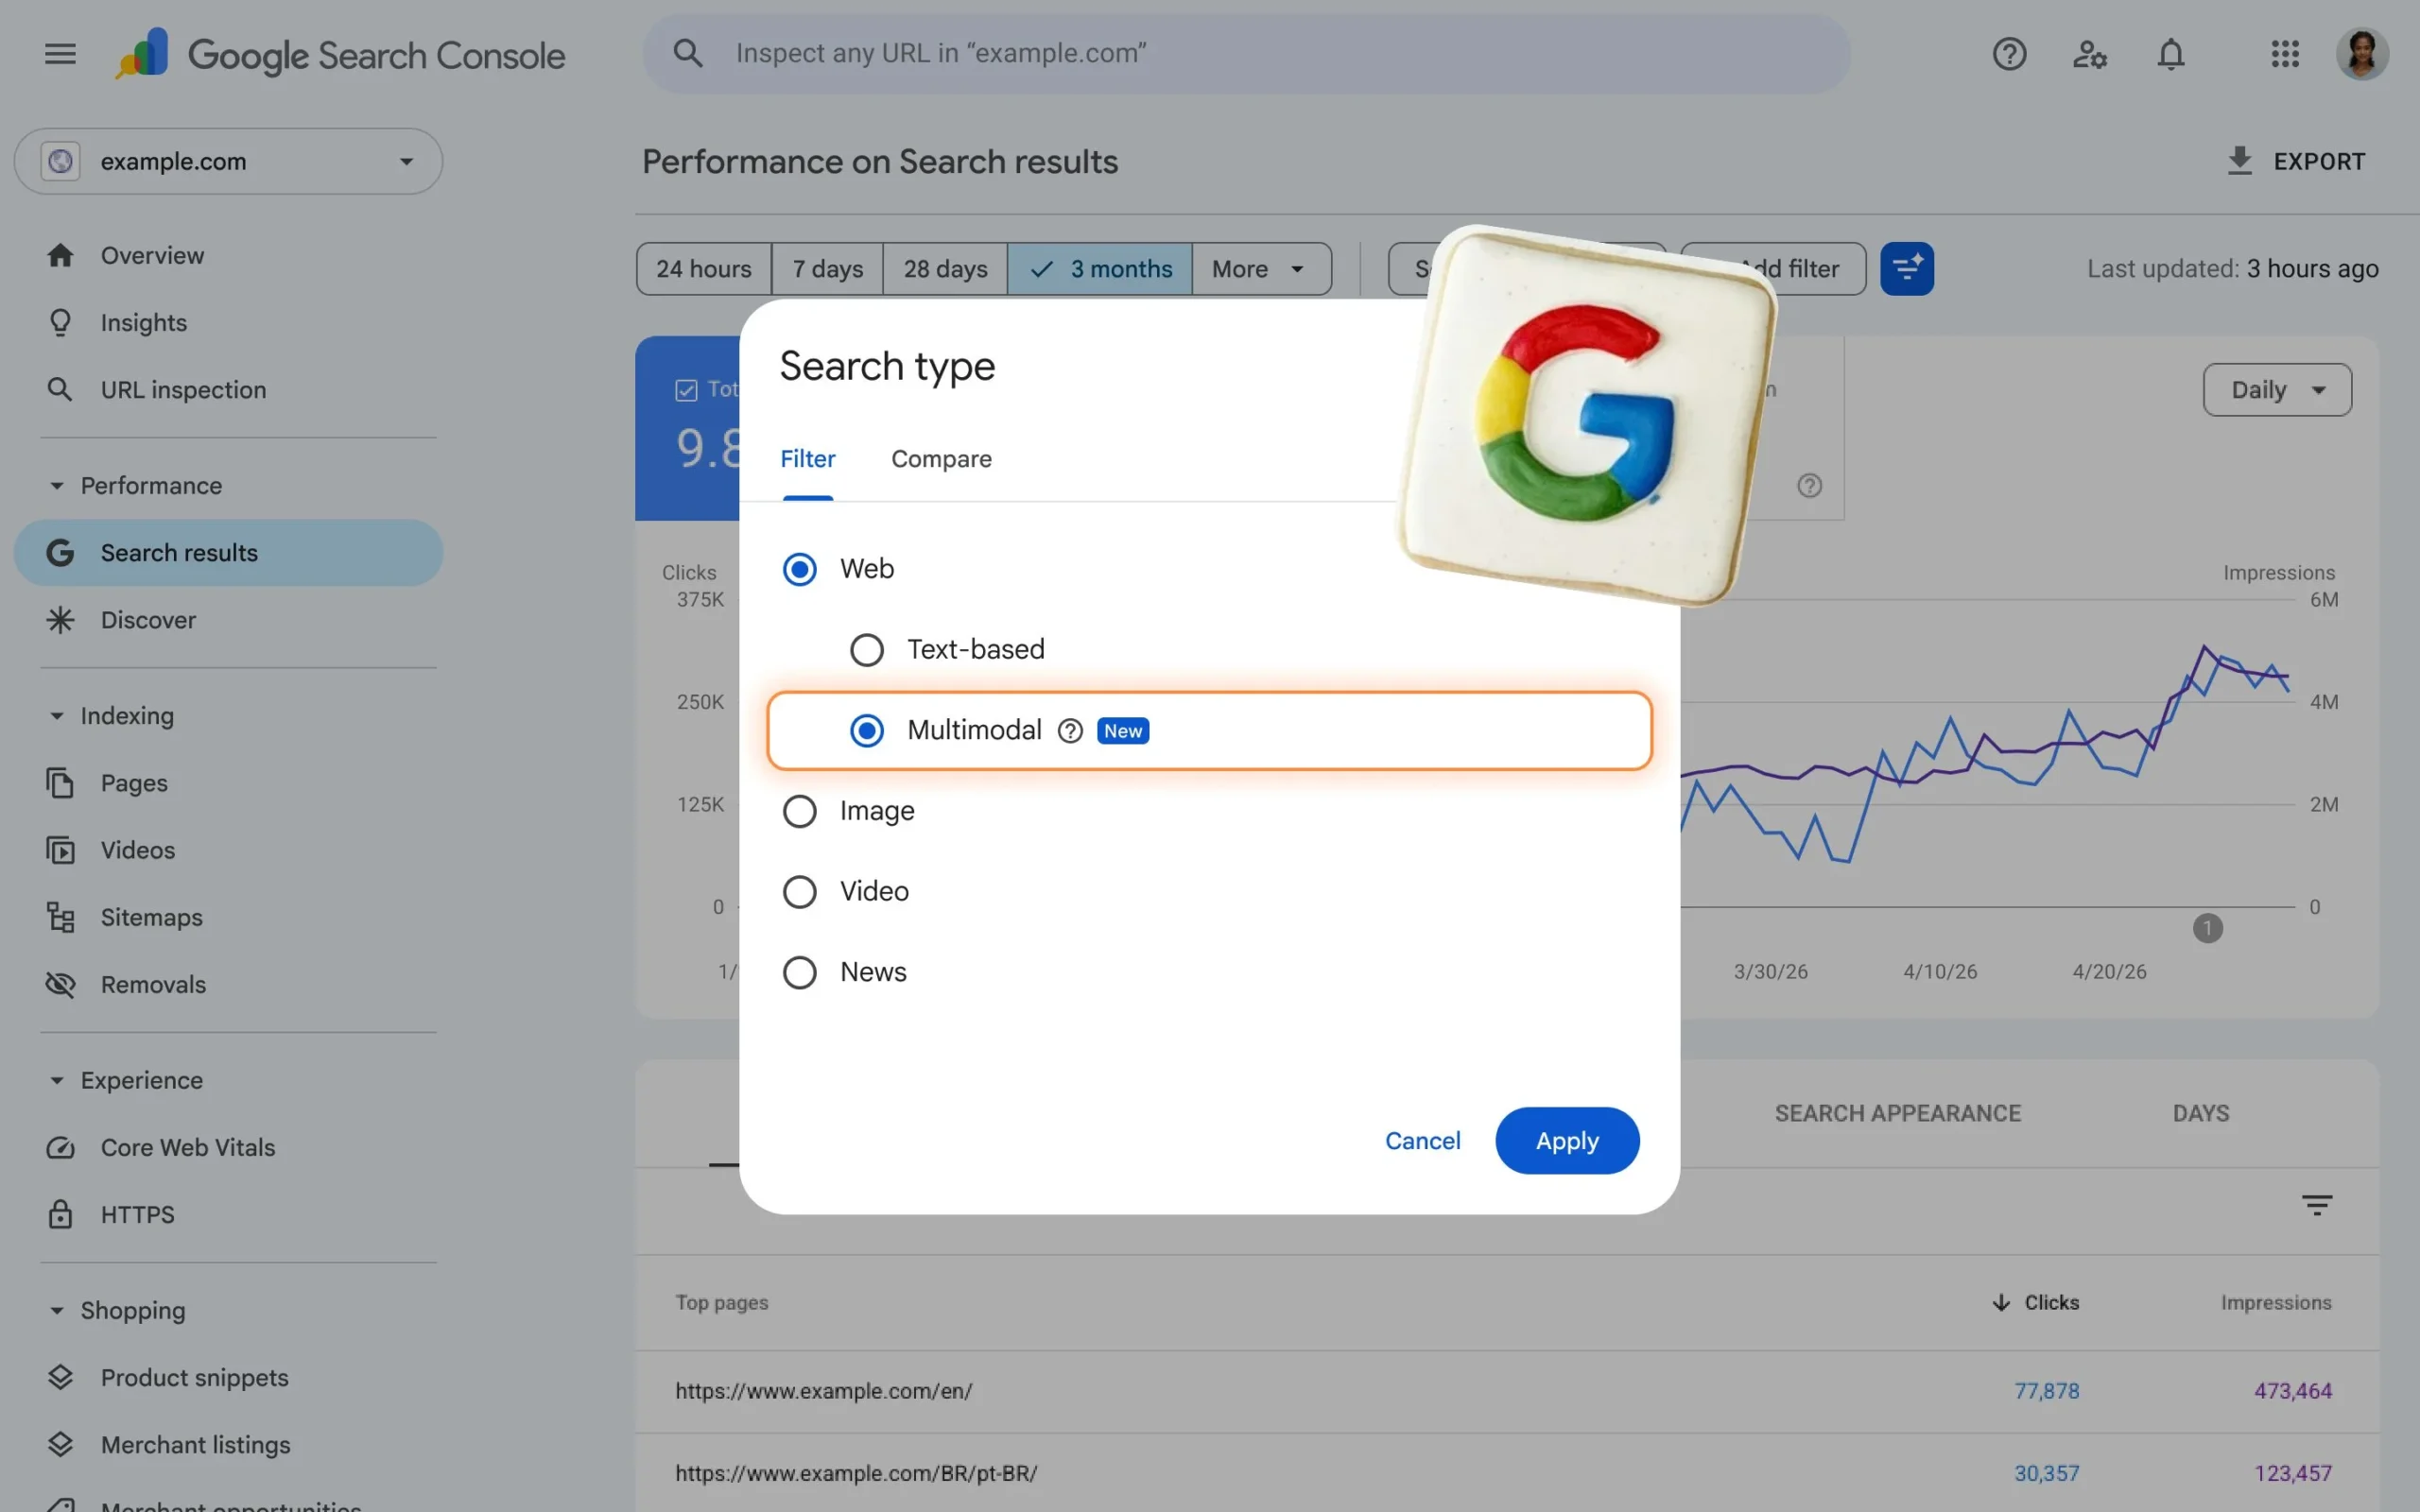Open the Daily granularity dropdown
This screenshot has height=1512, width=2420.
pyautogui.click(x=2276, y=389)
